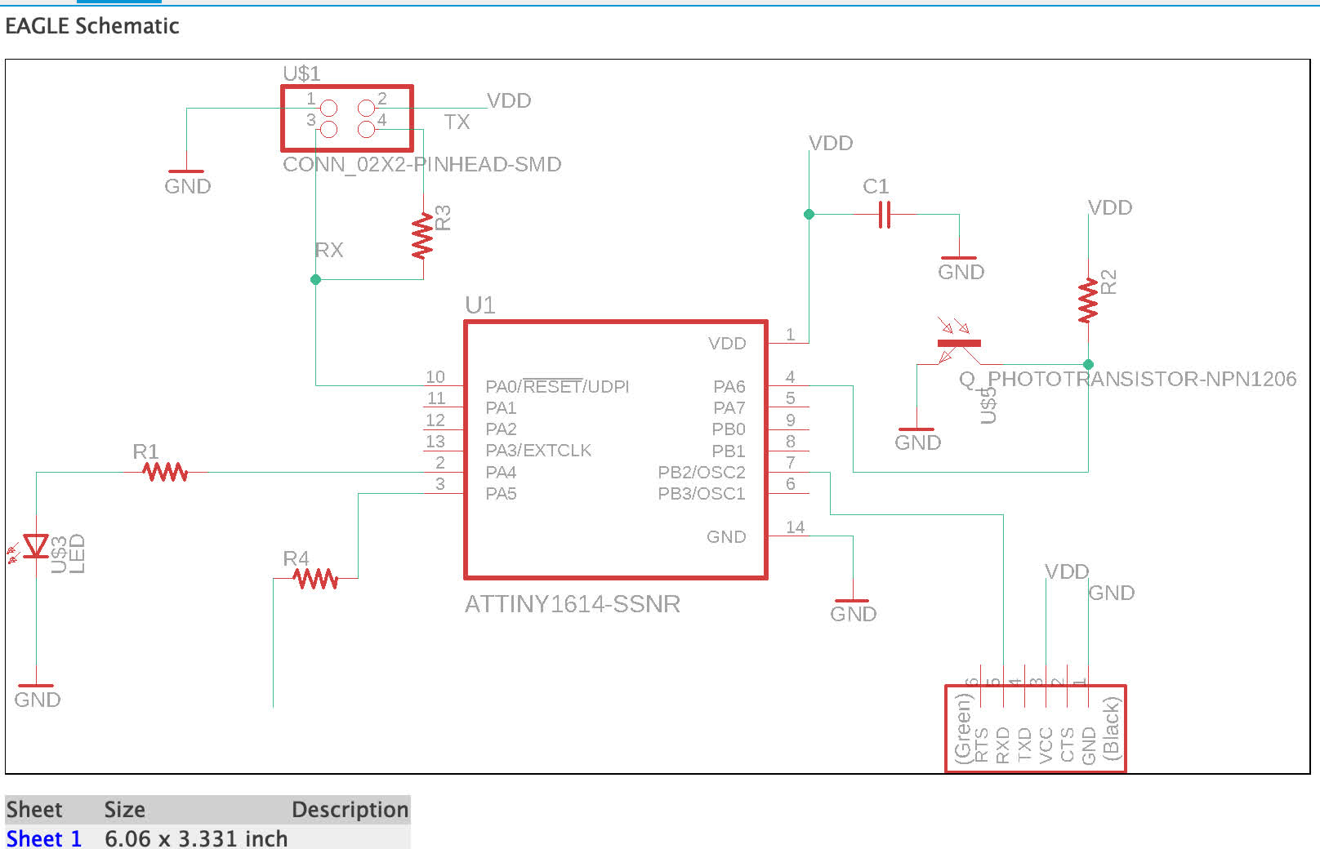Click the EAGLE Schematic heading
This screenshot has height=849, width=1320.
click(x=92, y=26)
